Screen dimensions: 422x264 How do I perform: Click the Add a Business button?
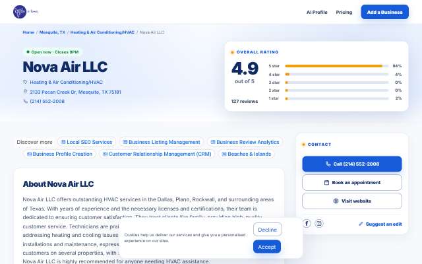click(384, 12)
